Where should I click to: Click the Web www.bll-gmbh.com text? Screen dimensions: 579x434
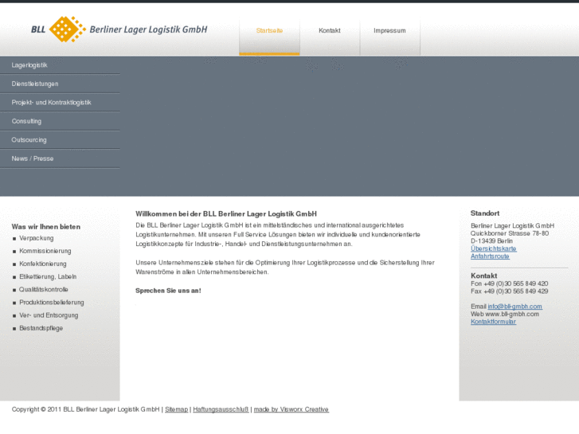tap(505, 314)
